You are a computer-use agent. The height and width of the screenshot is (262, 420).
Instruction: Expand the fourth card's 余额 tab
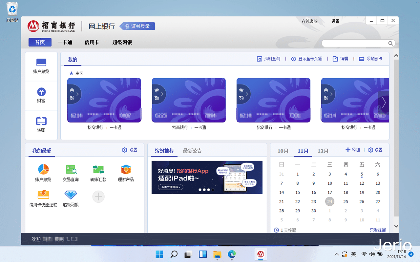pyautogui.click(x=328, y=94)
